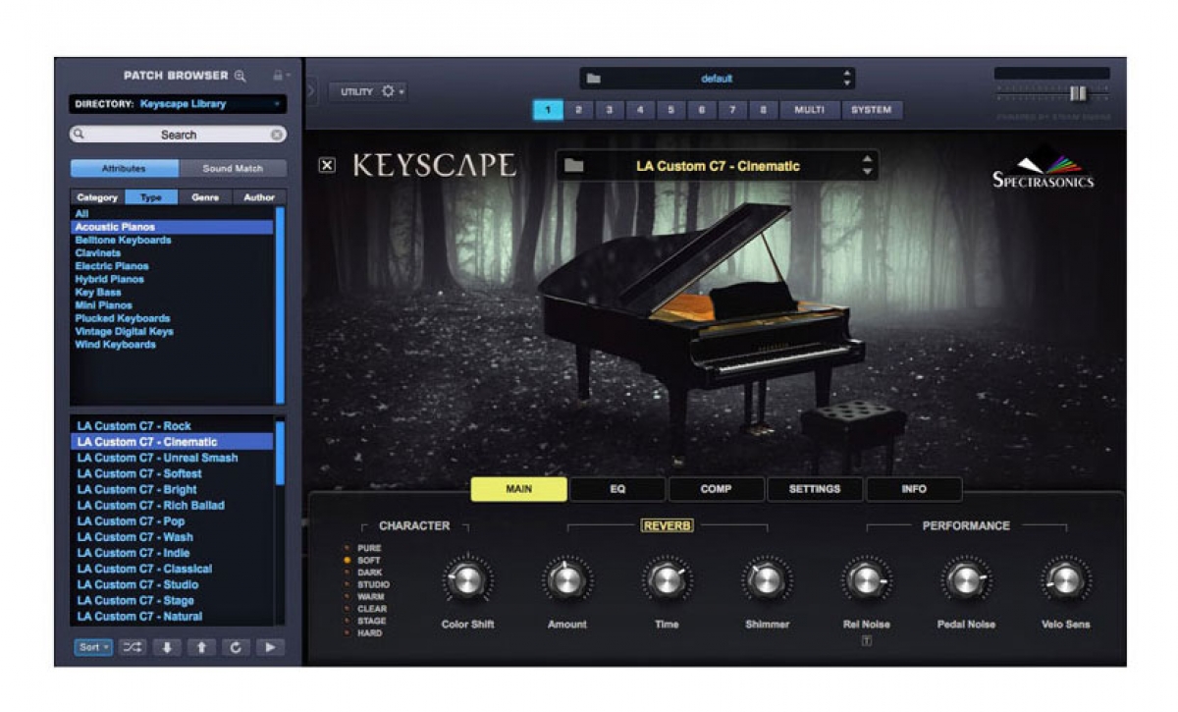This screenshot has width=1178, height=712.
Task: Select the Author filter tab
Action: tap(259, 197)
